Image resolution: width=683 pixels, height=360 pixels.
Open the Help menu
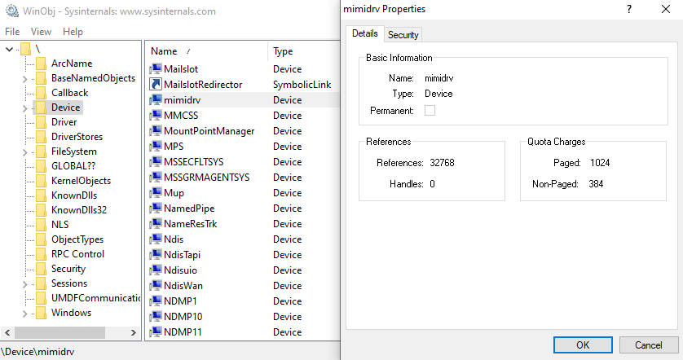73,32
